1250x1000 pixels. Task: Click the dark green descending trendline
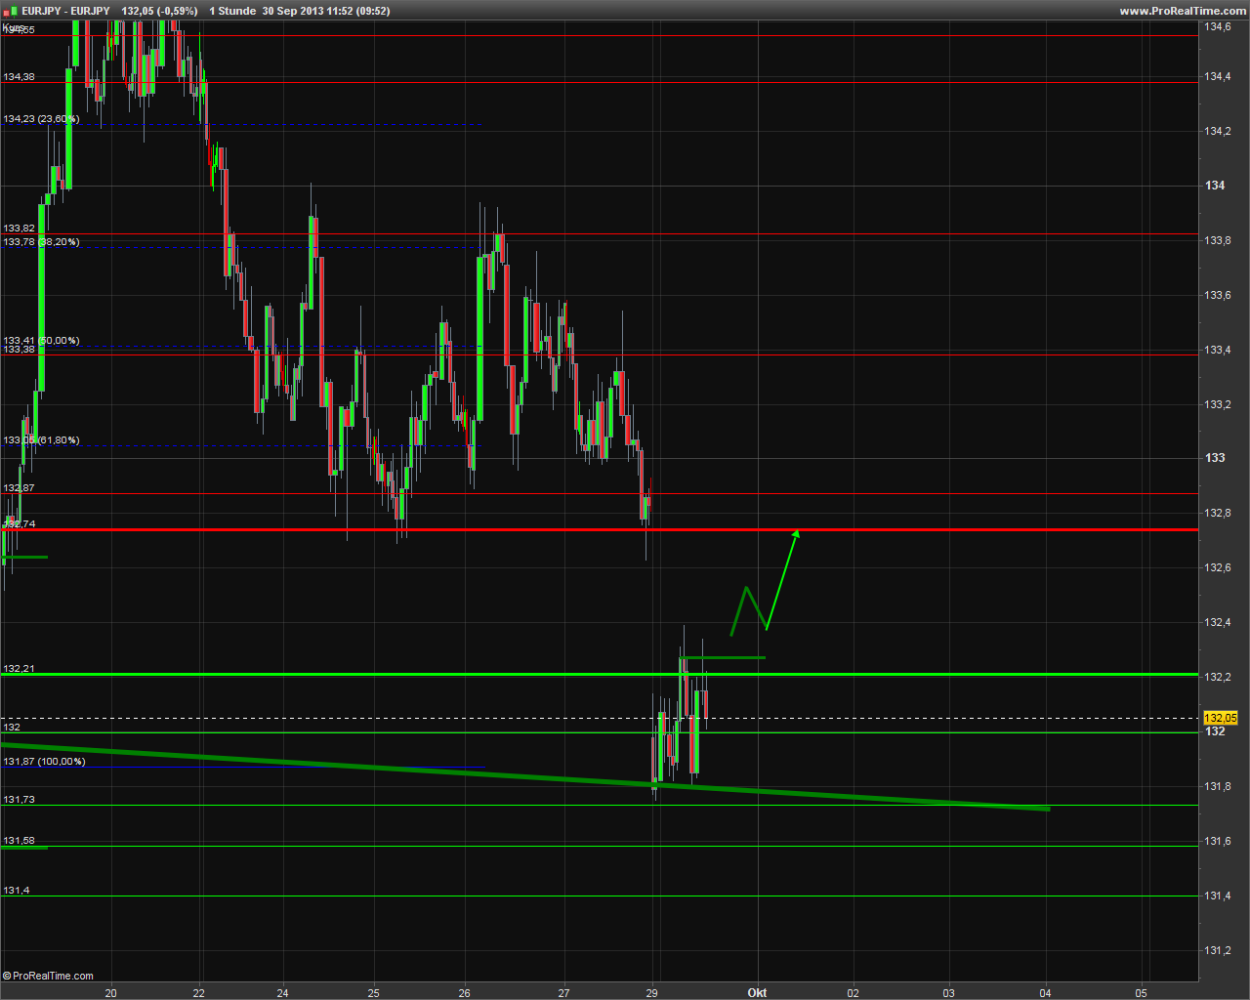point(391,768)
